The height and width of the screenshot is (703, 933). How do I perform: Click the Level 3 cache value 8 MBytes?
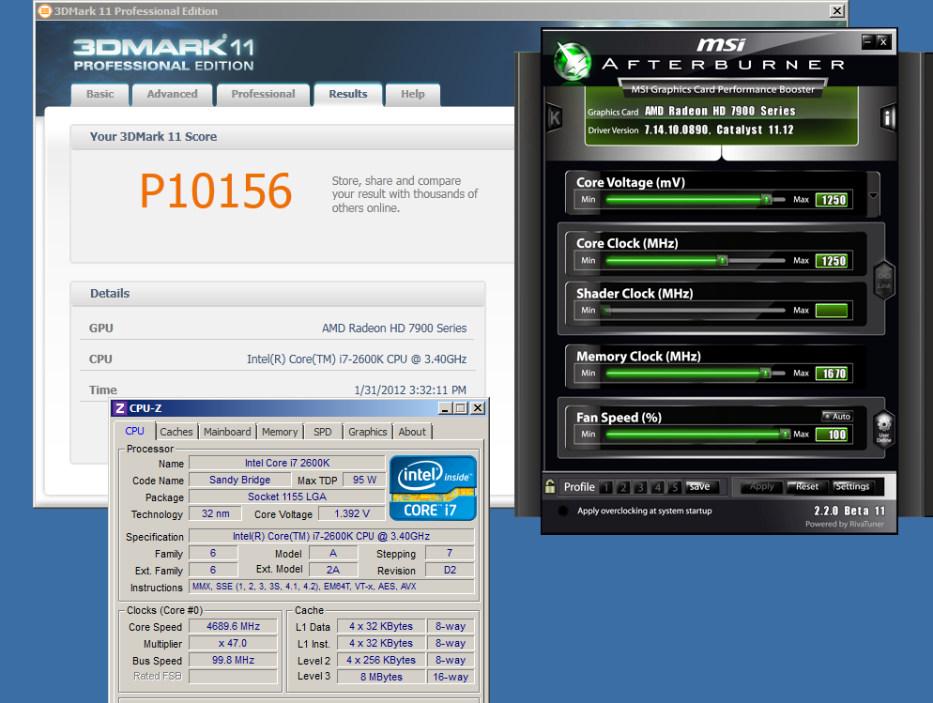click(381, 677)
